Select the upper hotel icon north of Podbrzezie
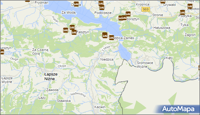Viewport: 200px width, 115px height. coord(101,3)
